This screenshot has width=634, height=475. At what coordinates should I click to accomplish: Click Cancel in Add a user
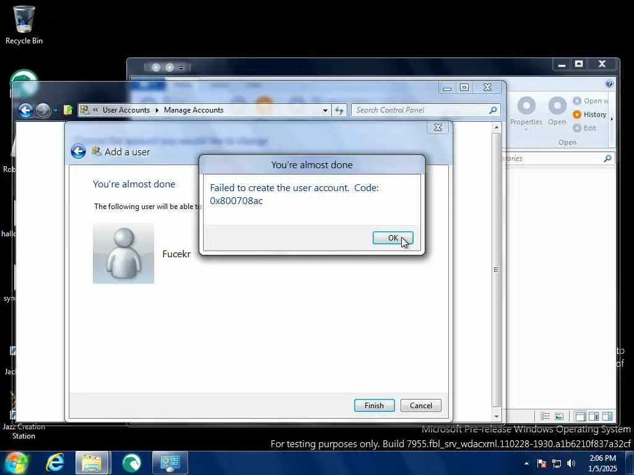pos(420,405)
